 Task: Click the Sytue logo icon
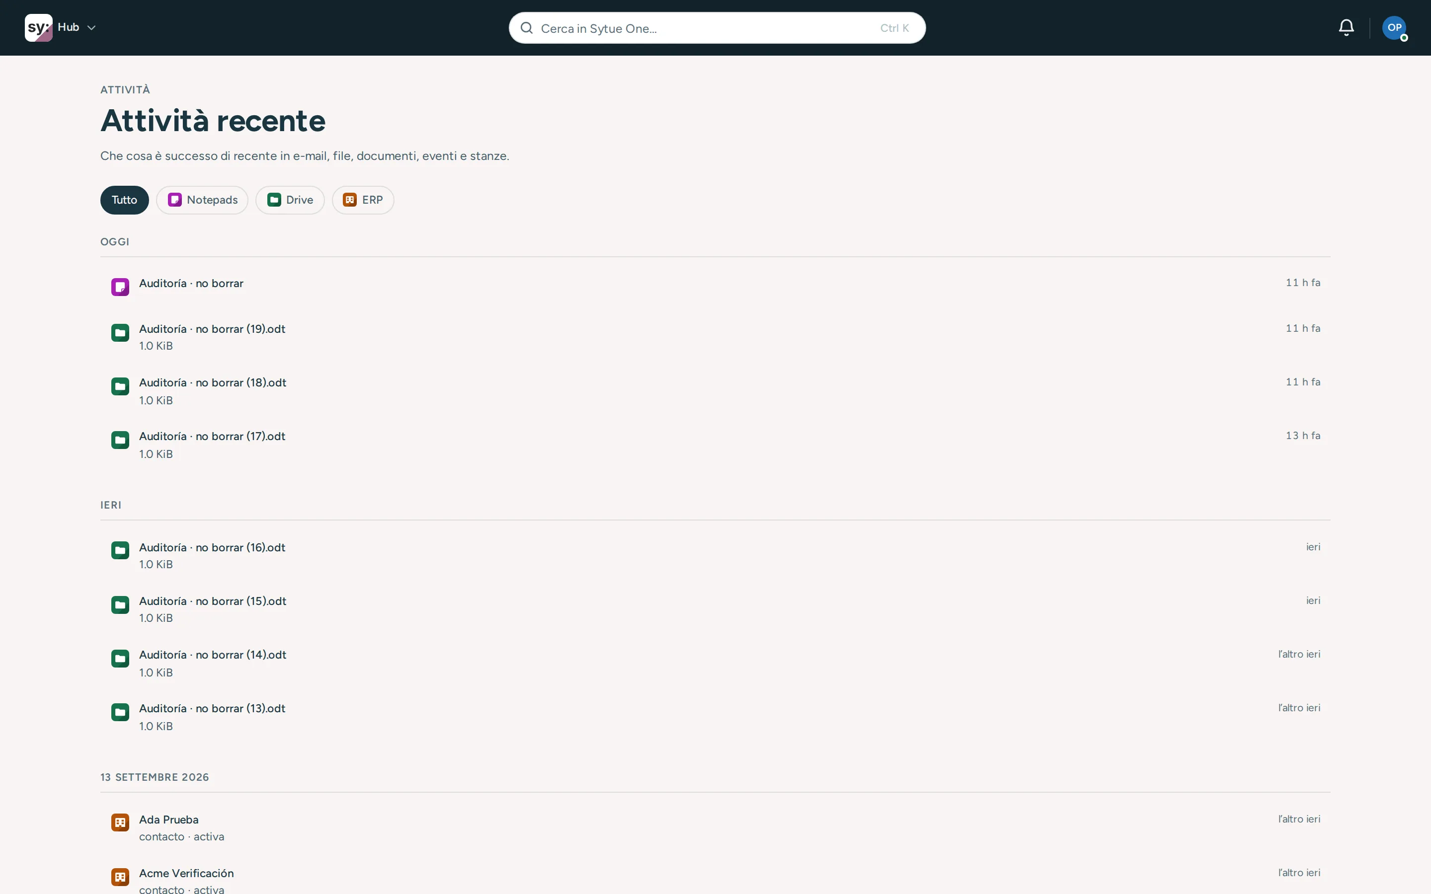click(38, 28)
